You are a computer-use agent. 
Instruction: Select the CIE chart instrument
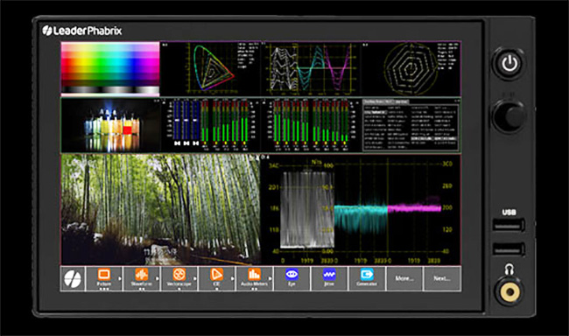[216, 278]
